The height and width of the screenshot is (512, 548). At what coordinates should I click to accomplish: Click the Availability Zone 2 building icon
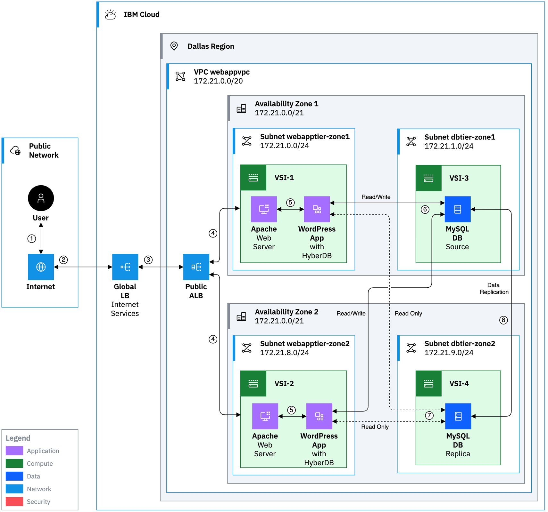pos(241,316)
